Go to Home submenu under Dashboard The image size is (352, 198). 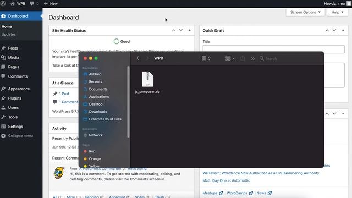coord(7,26)
